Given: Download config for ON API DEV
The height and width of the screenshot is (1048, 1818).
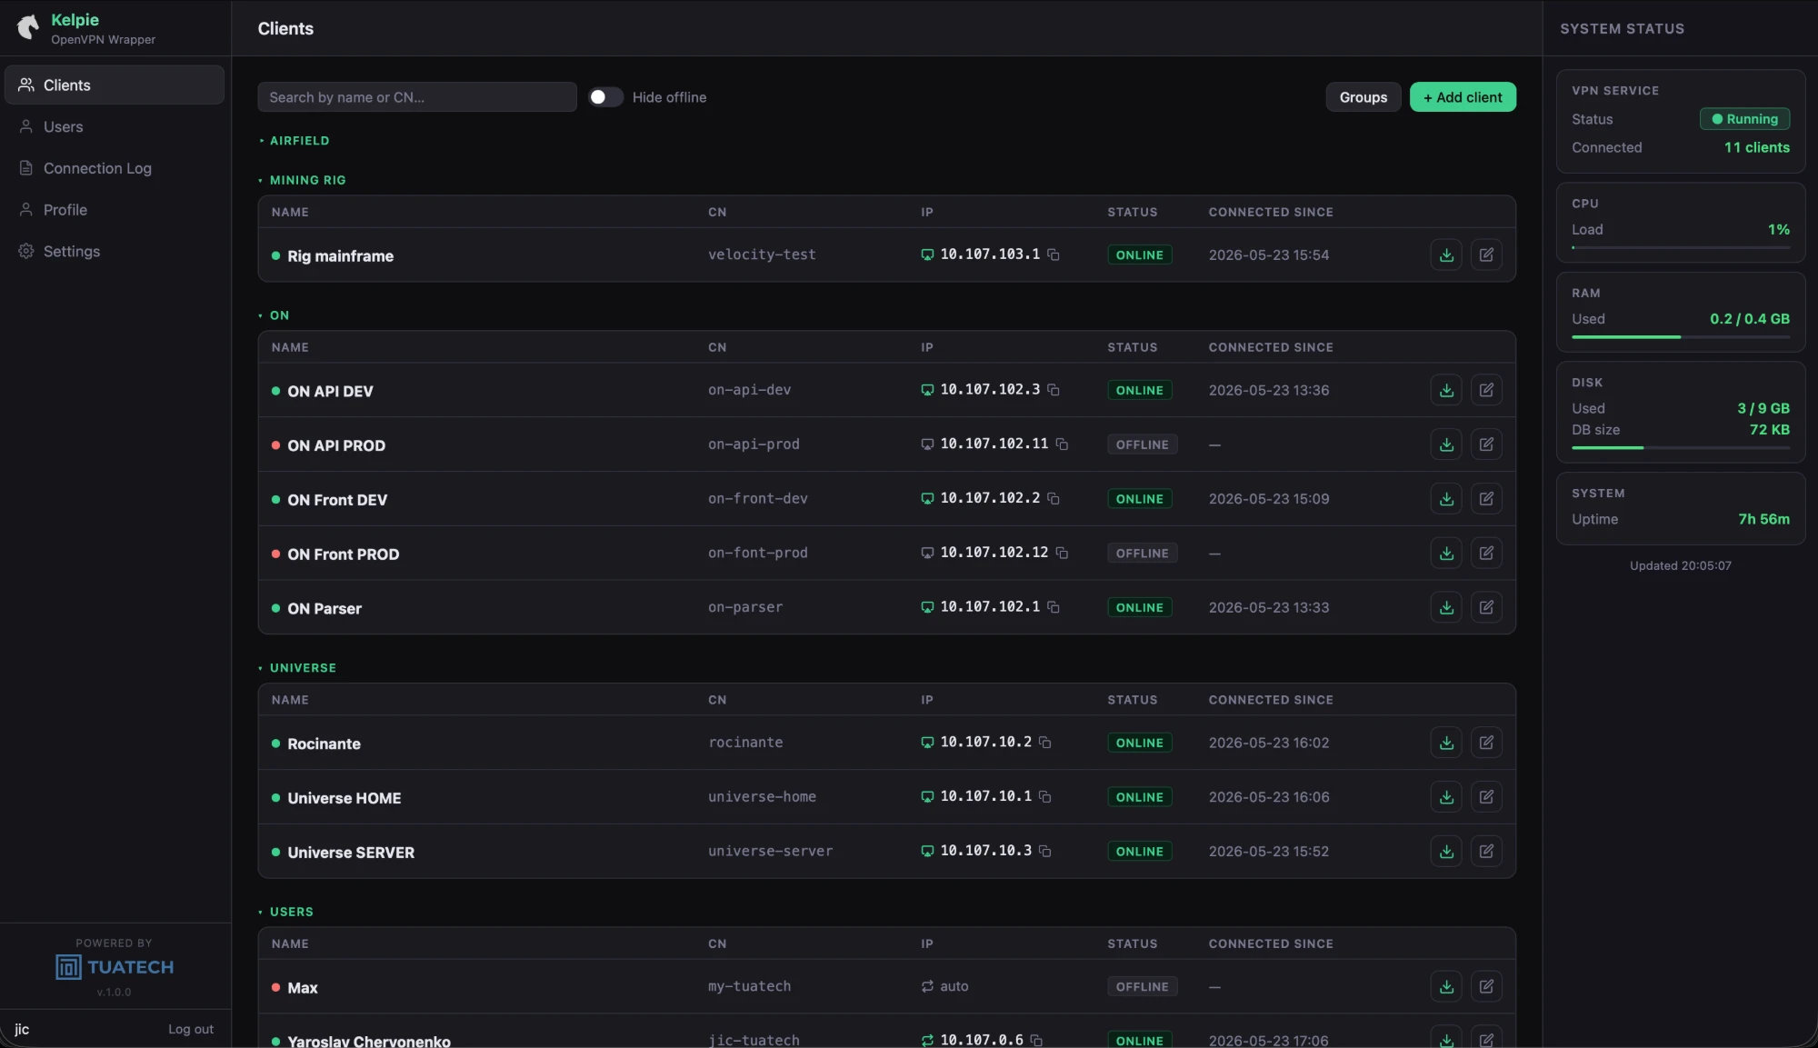Looking at the screenshot, I should pyautogui.click(x=1446, y=390).
